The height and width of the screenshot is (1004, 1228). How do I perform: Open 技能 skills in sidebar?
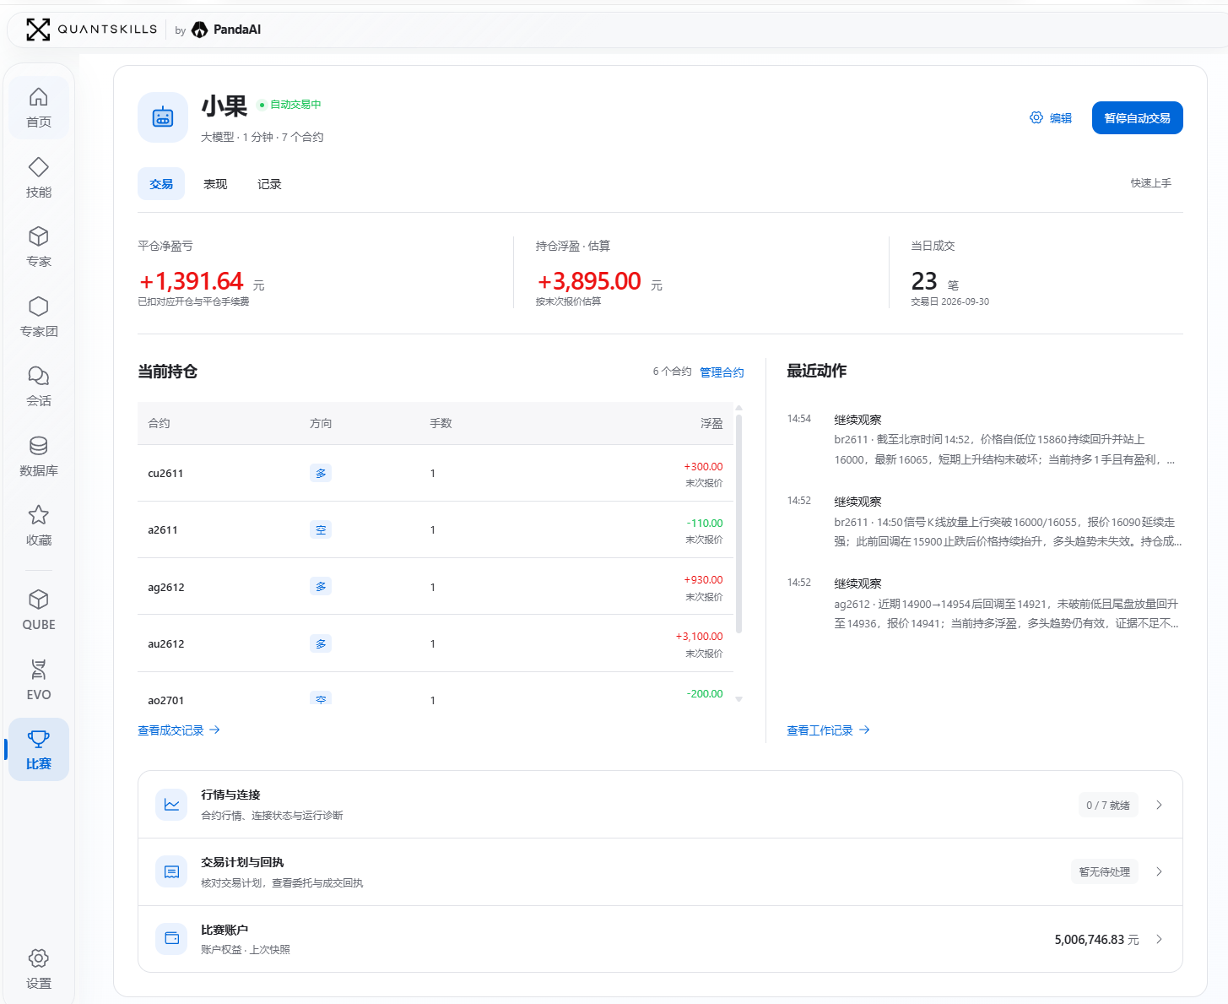(x=39, y=177)
